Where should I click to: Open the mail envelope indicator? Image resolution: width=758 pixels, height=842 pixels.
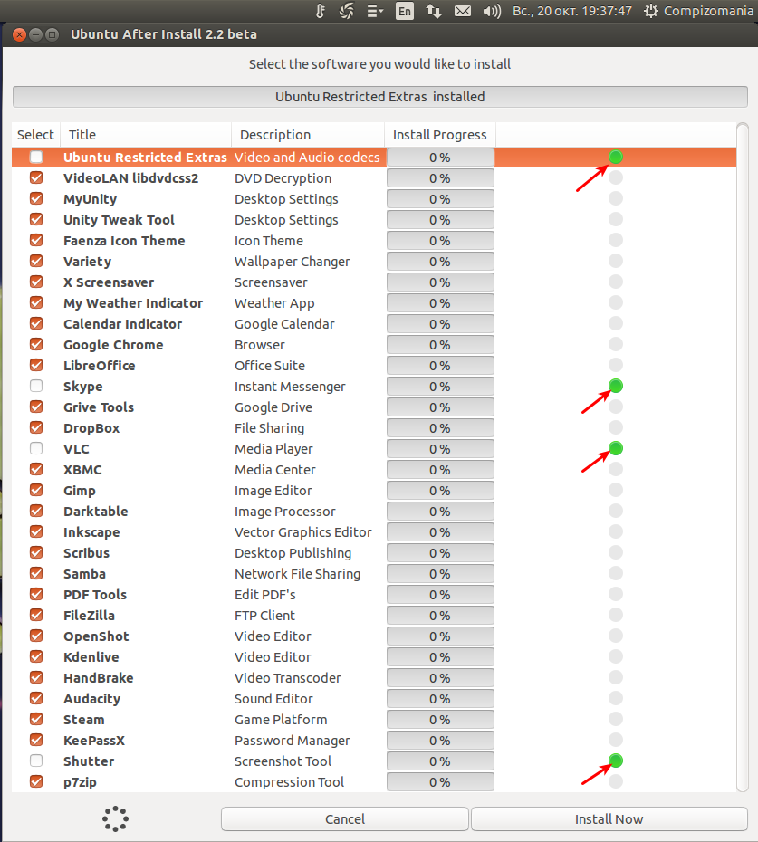pos(463,11)
